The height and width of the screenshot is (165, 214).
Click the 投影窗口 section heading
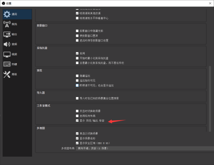(x=42, y=26)
